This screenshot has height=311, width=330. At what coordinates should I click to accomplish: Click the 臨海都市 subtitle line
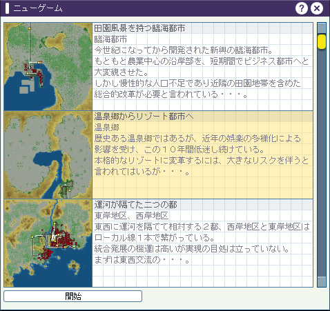110,39
